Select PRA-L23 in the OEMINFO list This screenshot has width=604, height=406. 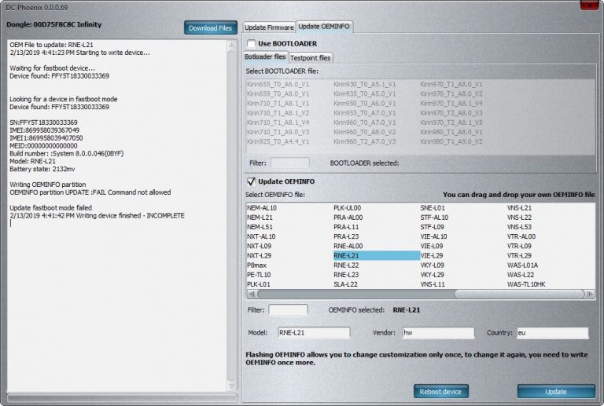[346, 237]
